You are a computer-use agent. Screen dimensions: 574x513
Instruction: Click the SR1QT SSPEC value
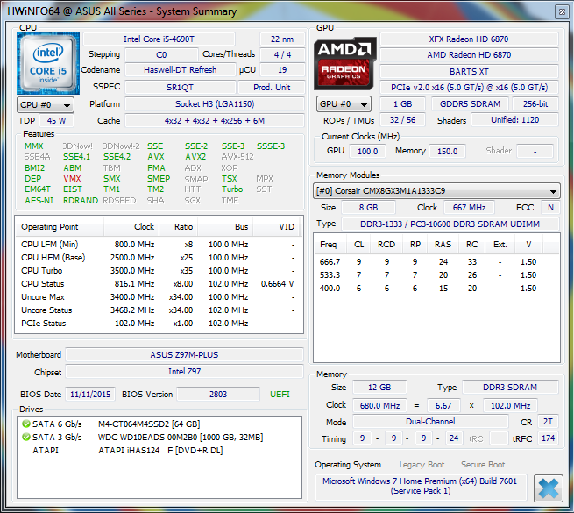[181, 88]
